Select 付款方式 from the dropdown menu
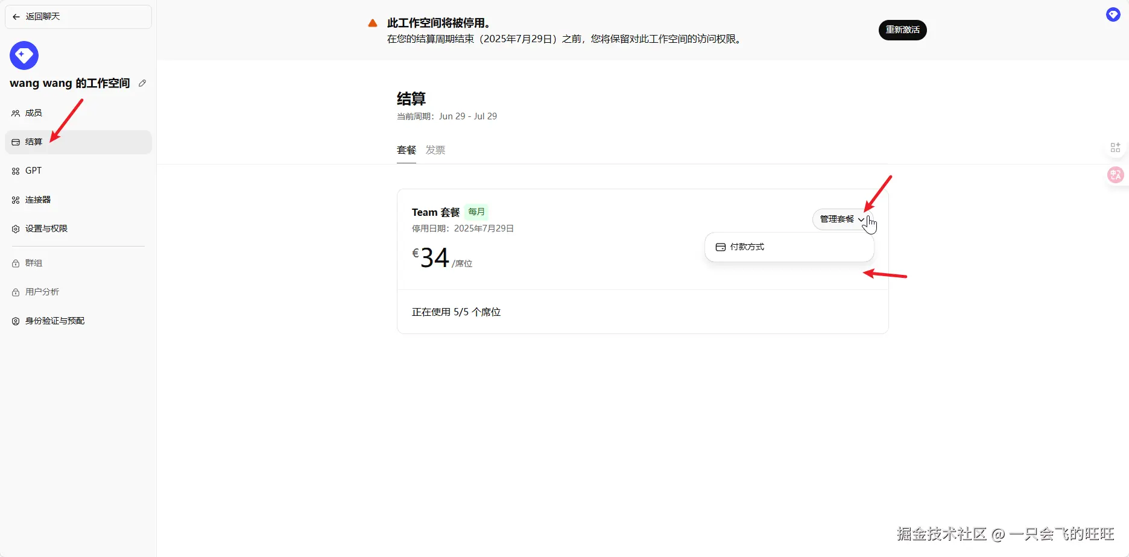 point(789,247)
